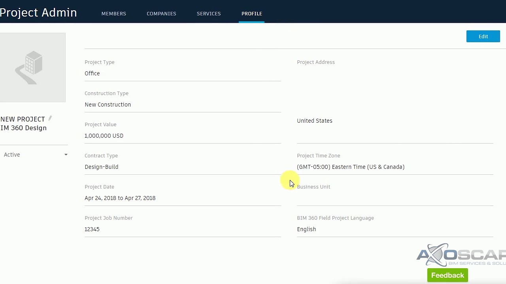Click the Project Job Number label

pos(108,218)
